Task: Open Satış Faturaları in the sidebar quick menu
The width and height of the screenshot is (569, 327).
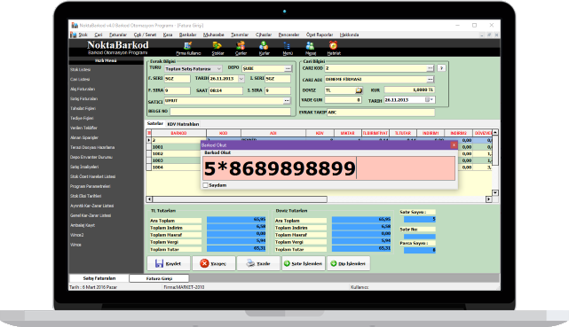Action: click(x=83, y=99)
